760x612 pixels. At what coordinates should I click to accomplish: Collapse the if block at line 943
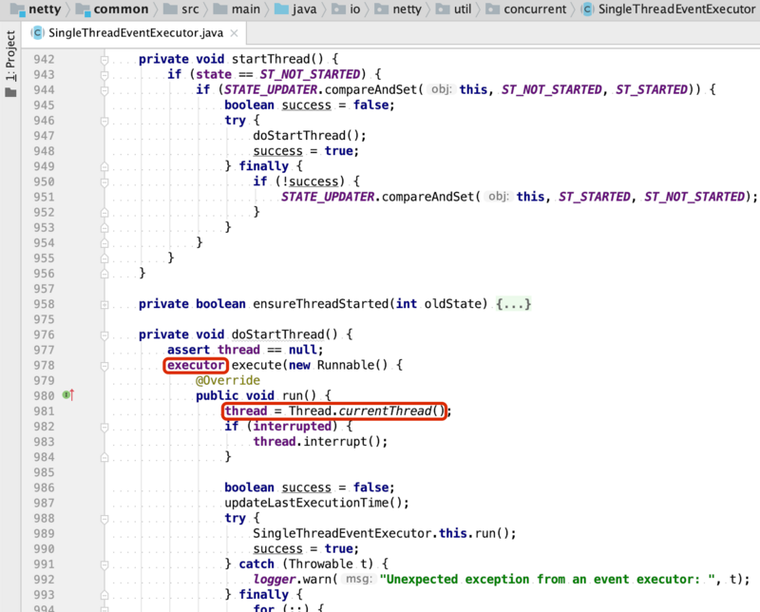point(104,75)
